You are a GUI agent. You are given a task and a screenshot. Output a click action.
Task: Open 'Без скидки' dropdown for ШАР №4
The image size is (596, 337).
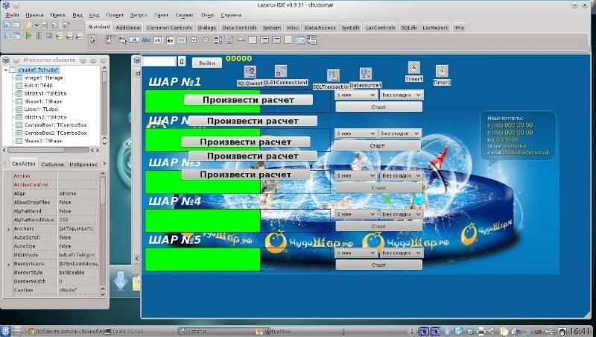(402, 215)
